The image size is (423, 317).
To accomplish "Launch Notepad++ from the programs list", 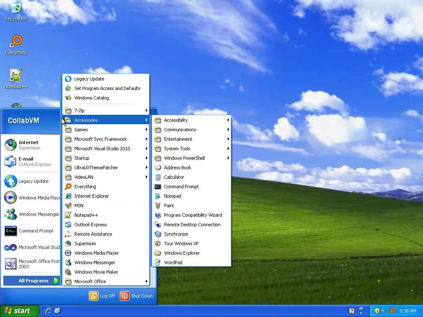I will [106, 215].
